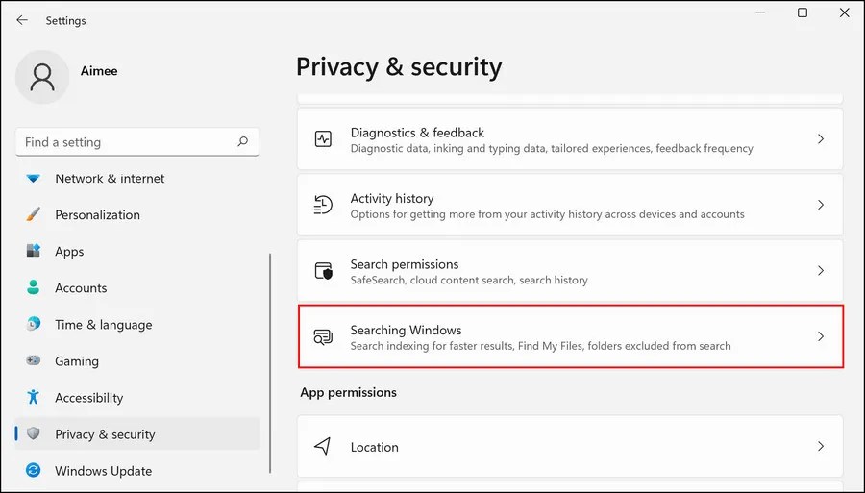Click the Privacy & security shield icon
865x493 pixels.
click(x=33, y=433)
